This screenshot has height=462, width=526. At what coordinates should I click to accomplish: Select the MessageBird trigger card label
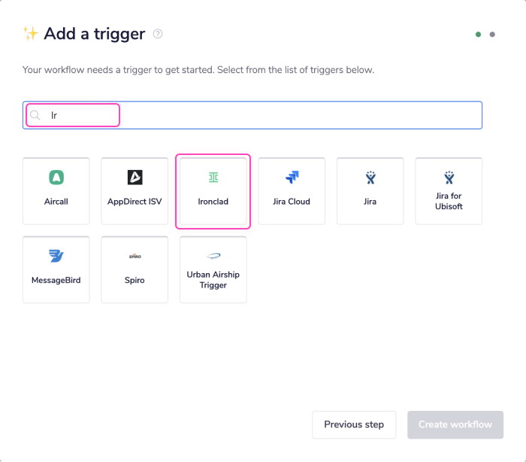click(x=56, y=280)
